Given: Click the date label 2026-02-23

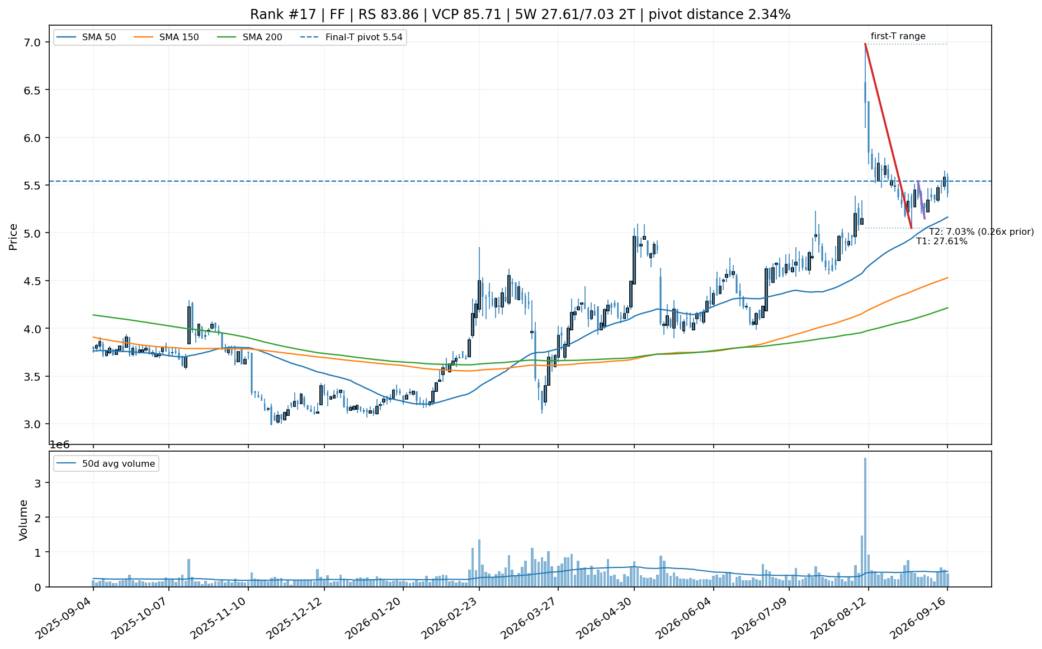Looking at the screenshot, I should [x=450, y=618].
